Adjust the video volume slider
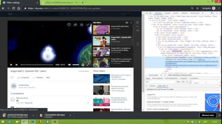The image size is (222, 124). click(x=76, y=65)
